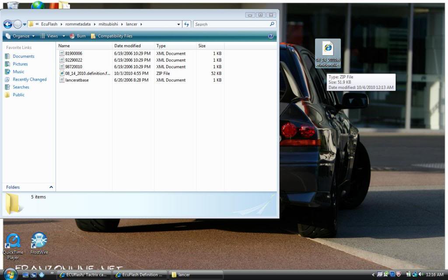
Task: Open the volume speaker tray icon
Action: 420,275
